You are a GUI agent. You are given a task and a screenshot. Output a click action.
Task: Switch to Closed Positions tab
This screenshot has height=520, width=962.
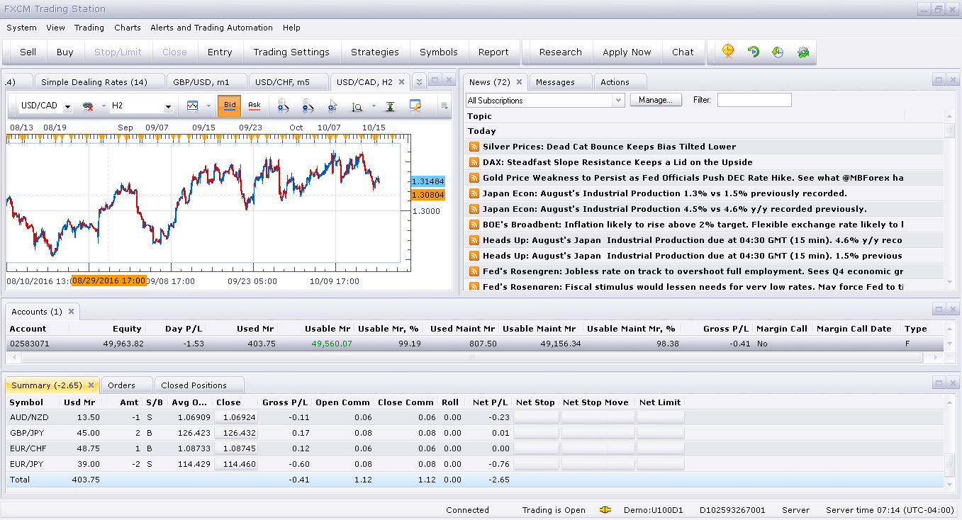199,385
